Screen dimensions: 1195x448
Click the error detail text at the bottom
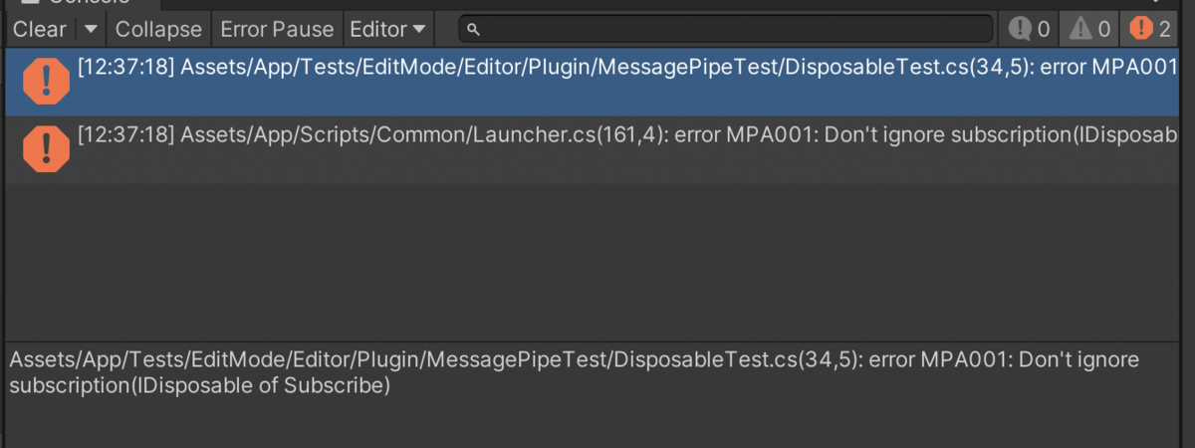click(x=574, y=371)
